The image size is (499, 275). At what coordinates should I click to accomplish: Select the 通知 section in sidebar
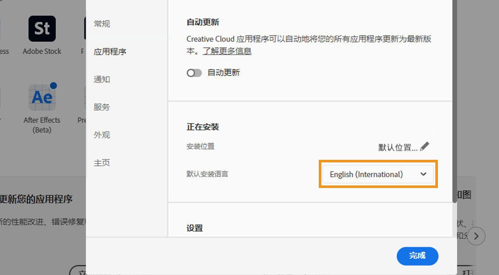[x=102, y=79]
